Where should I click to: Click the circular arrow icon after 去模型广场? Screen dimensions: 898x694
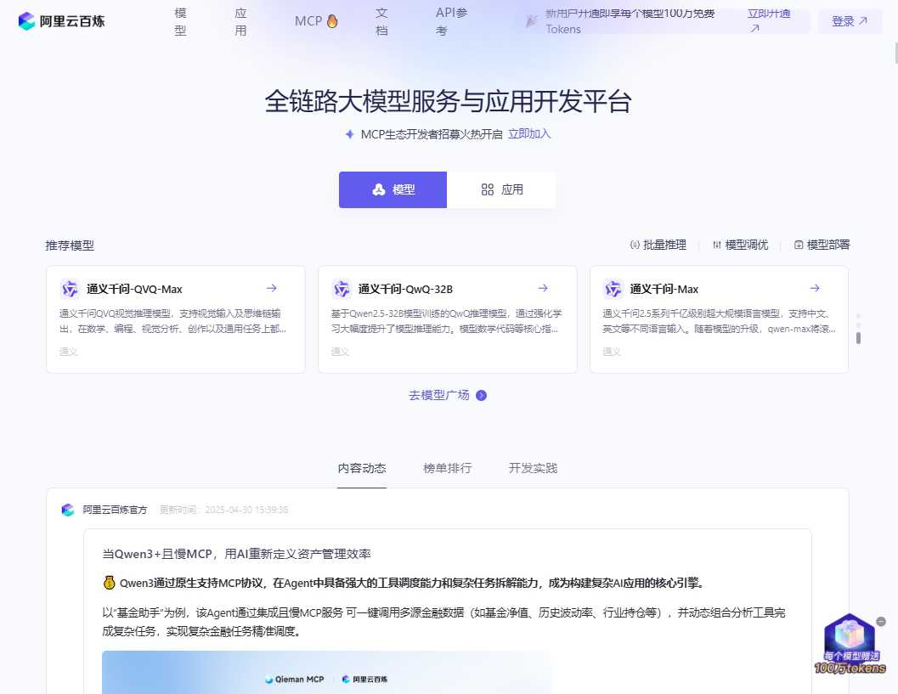[481, 395]
